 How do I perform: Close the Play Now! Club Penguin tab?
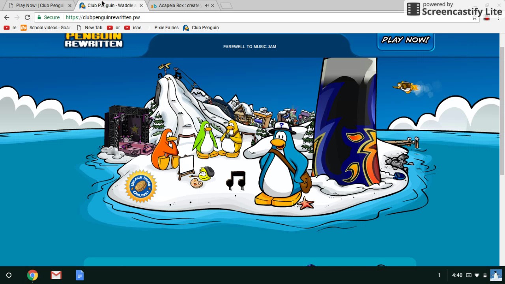point(70,6)
